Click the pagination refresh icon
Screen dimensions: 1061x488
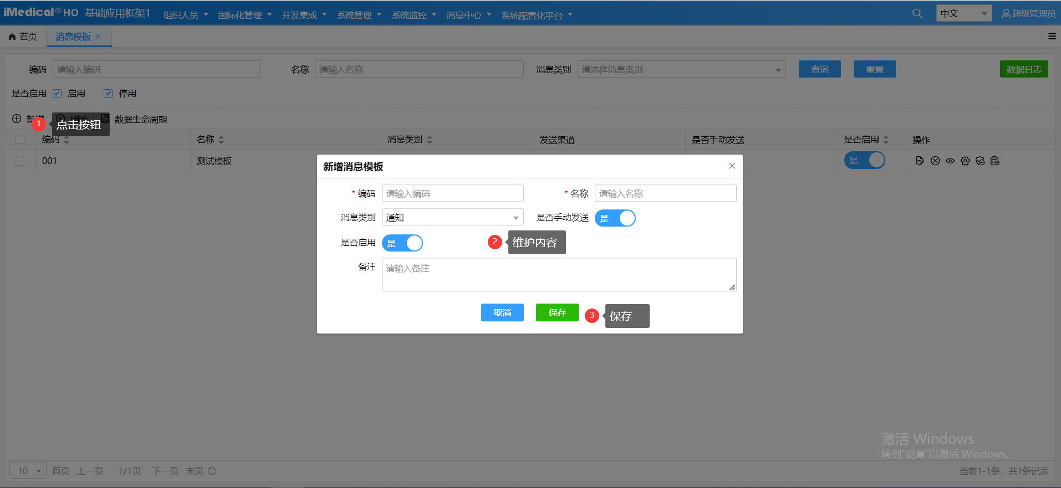(x=212, y=471)
